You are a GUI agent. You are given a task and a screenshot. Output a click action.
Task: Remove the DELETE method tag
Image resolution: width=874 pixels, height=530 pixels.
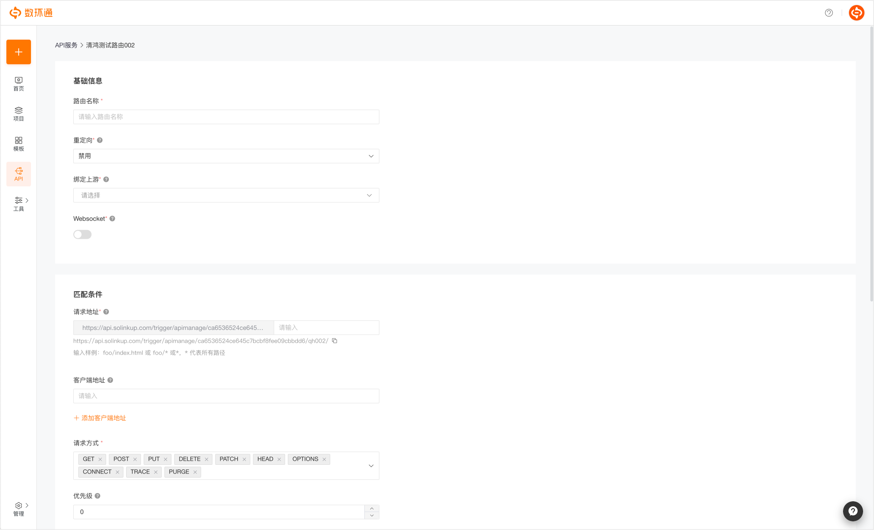[x=206, y=459]
